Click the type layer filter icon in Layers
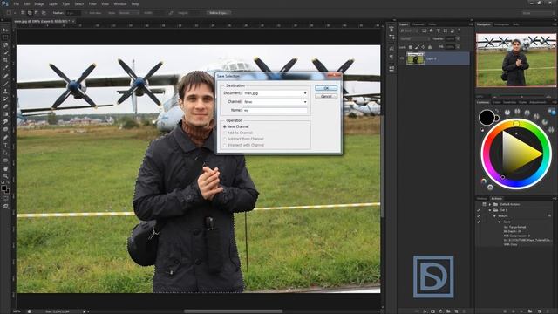 point(438,31)
